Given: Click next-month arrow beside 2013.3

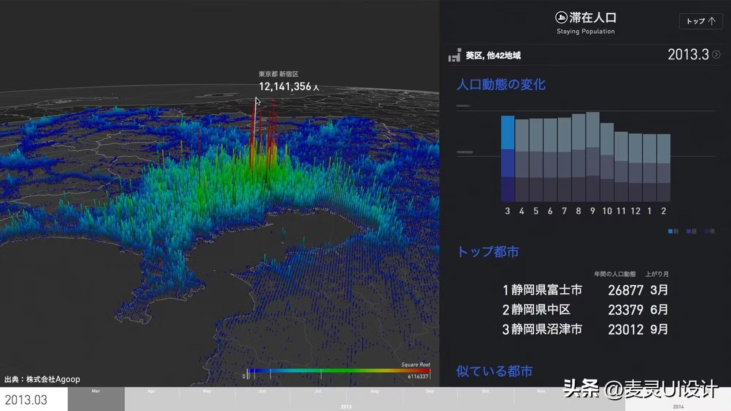Looking at the screenshot, I should click(x=716, y=54).
